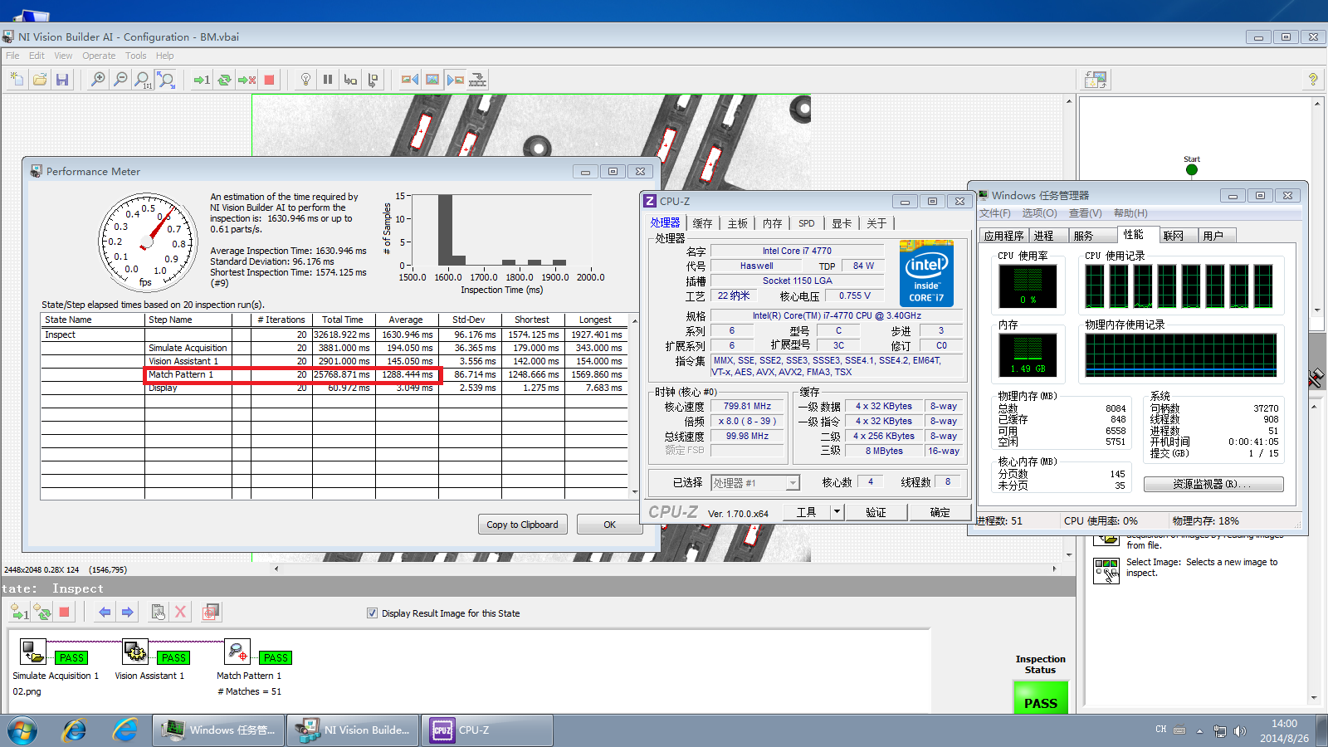
Task: Click the Run State in Loop icon
Action: [x=41, y=613]
